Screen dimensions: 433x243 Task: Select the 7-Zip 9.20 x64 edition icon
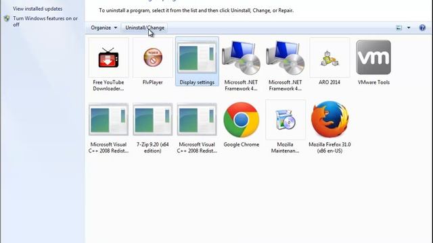[x=153, y=119]
